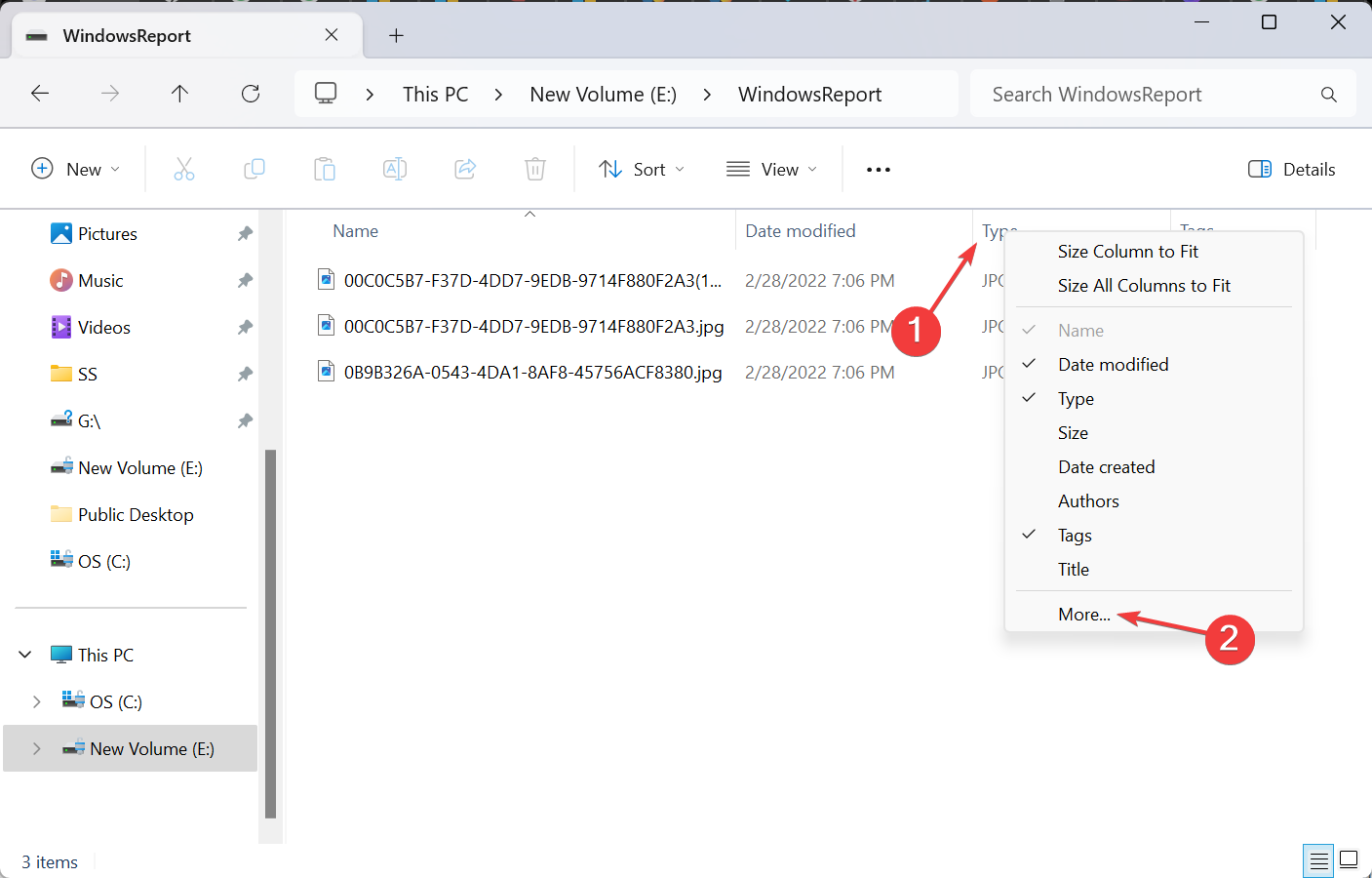The width and height of the screenshot is (1372, 878).
Task: Click the search magnifier icon
Action: coord(1328,95)
